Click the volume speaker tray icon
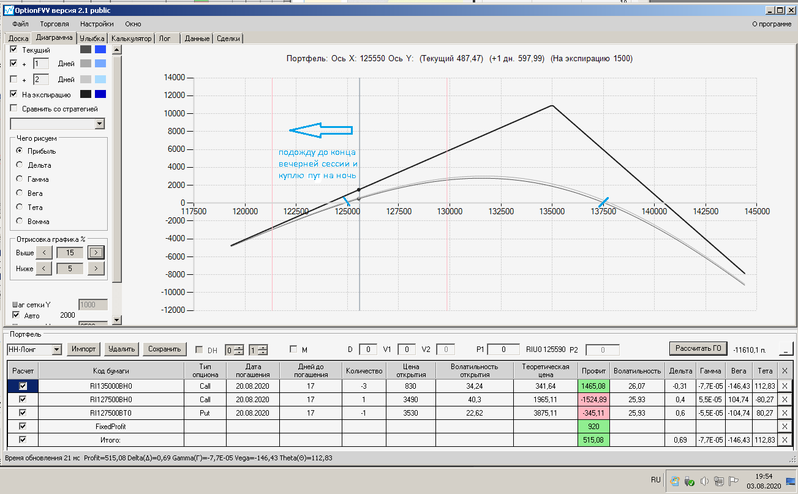Viewport: 798px width, 494px height. pyautogui.click(x=704, y=481)
